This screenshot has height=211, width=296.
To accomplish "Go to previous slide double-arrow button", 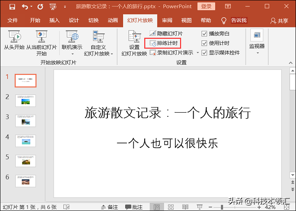I will (293, 182).
